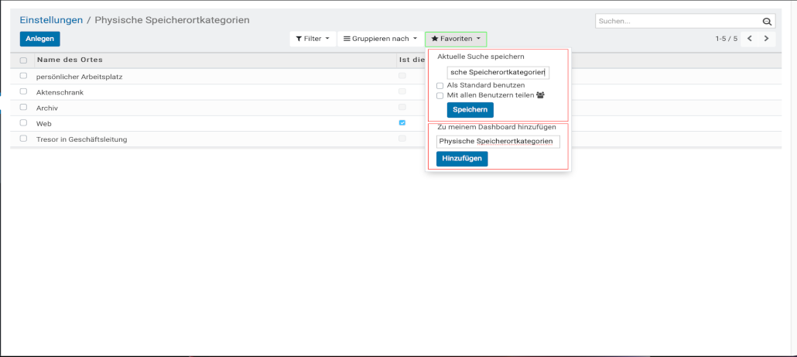Click the Hinzufügen button
This screenshot has height=357, width=797.
(x=462, y=159)
